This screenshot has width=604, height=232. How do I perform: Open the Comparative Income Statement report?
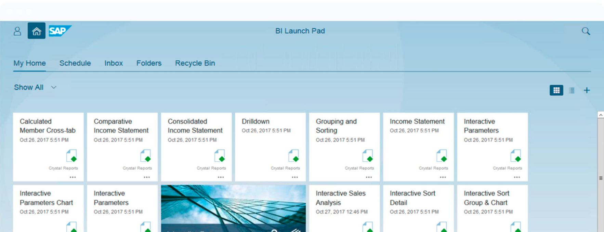pyautogui.click(x=121, y=126)
